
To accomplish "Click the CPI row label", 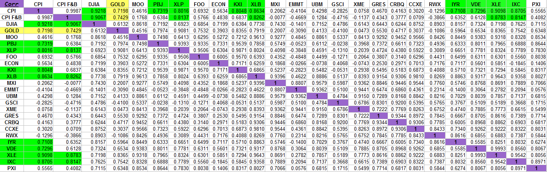I will tap(12, 11).
